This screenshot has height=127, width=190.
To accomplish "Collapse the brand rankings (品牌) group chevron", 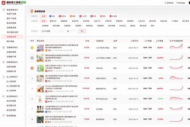I will coord(22,62).
